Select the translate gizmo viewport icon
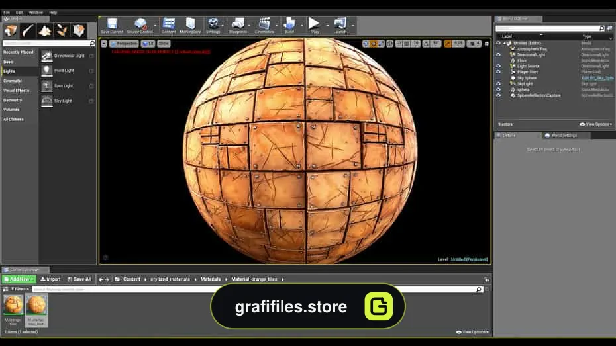The height and width of the screenshot is (346, 616). tap(366, 44)
